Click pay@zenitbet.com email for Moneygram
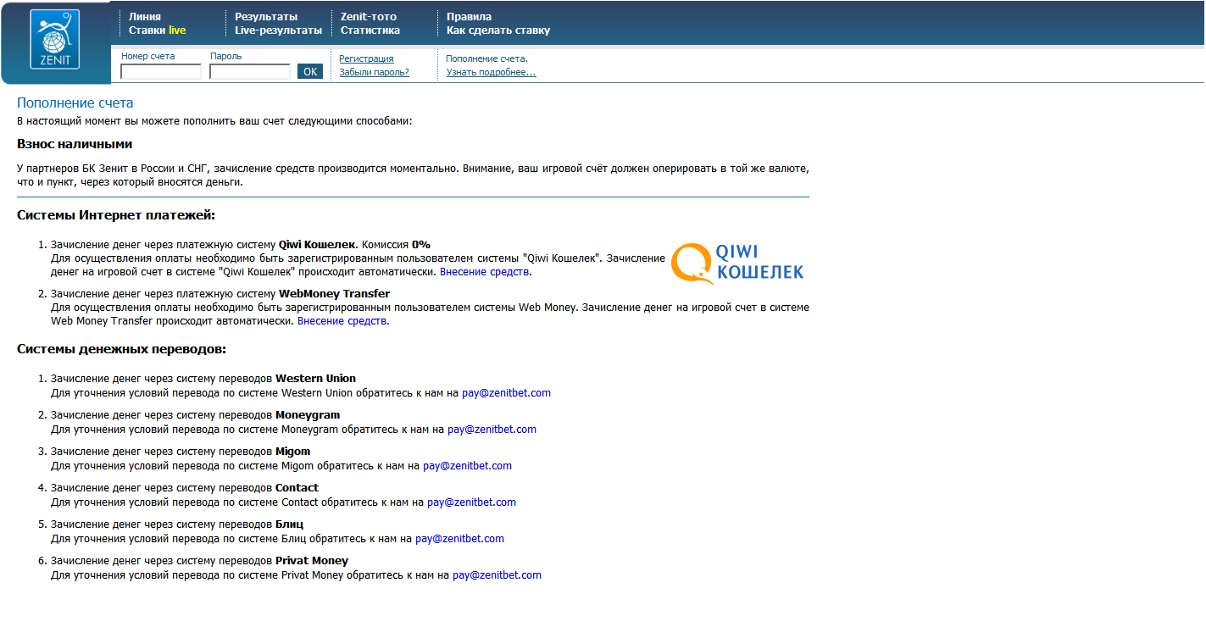 click(492, 430)
